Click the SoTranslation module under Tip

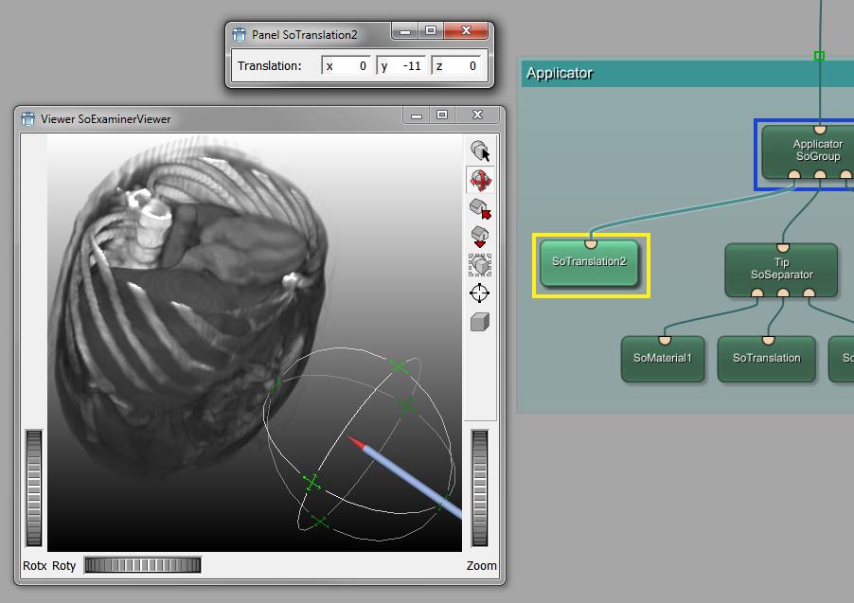(767, 359)
